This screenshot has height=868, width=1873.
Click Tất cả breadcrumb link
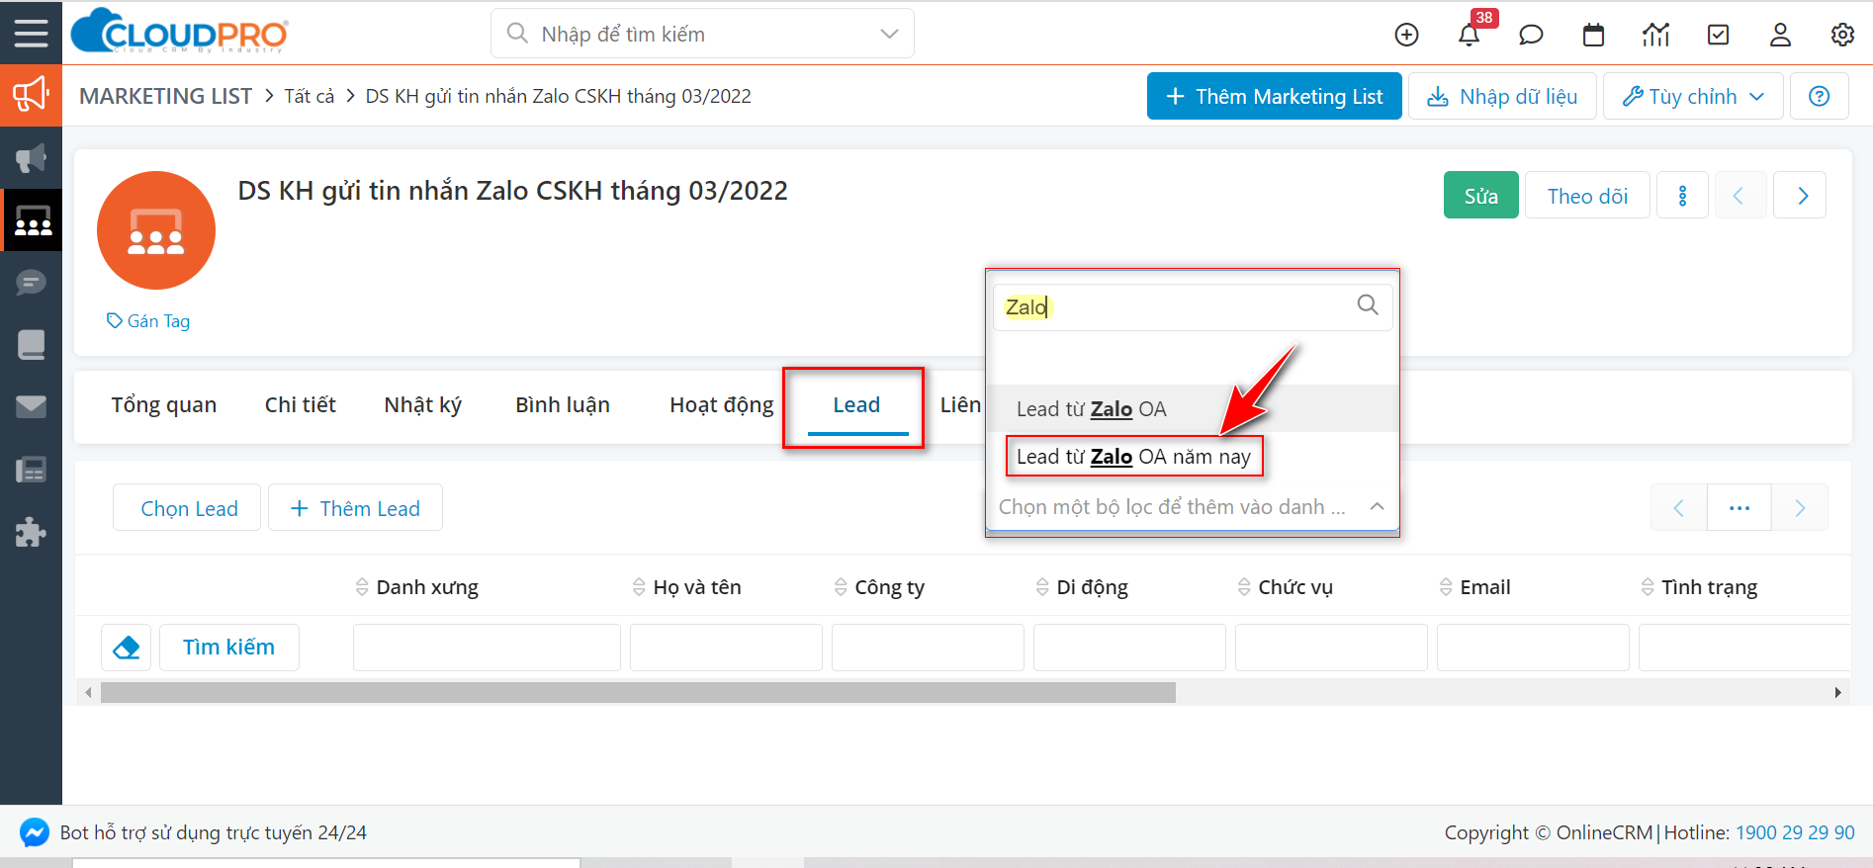pos(310,96)
